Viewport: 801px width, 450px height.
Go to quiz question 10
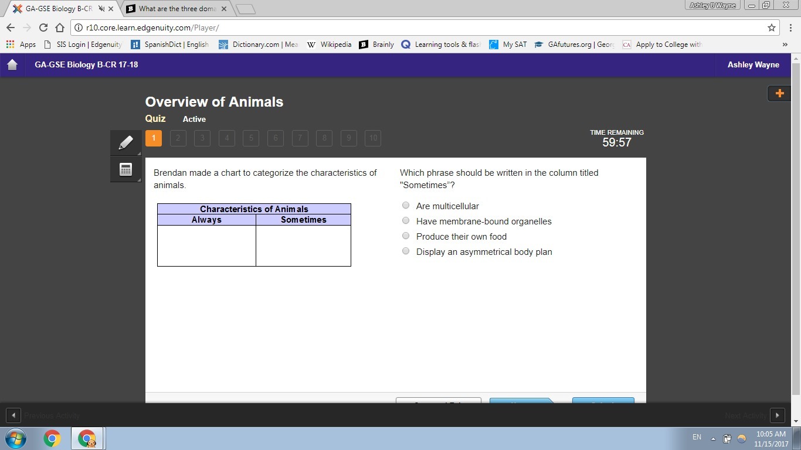click(x=373, y=138)
